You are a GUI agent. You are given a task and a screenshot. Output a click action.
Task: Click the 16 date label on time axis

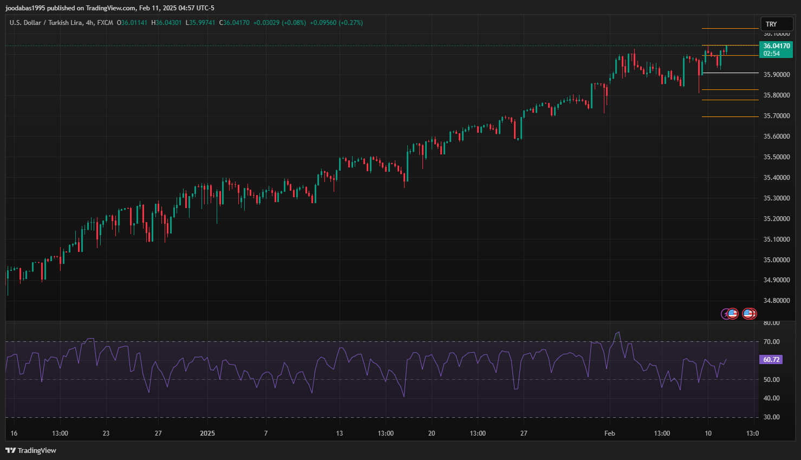(14, 433)
